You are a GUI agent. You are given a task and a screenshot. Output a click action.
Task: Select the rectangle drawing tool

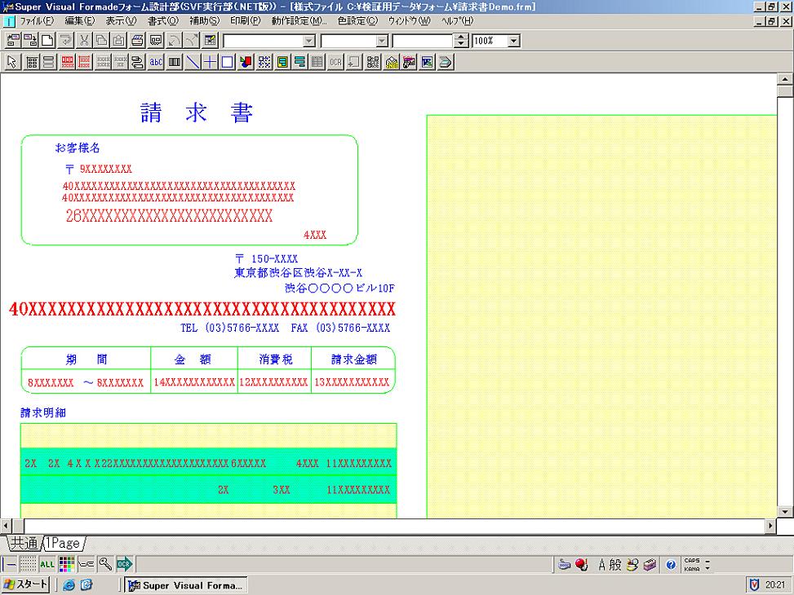[228, 62]
